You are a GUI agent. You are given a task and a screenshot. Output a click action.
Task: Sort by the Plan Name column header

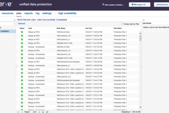(x=118, y=28)
